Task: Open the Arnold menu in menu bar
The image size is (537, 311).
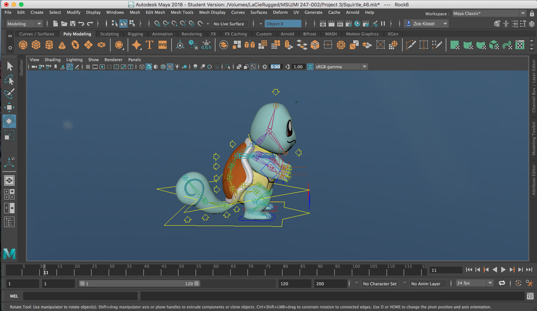Action: [352, 12]
